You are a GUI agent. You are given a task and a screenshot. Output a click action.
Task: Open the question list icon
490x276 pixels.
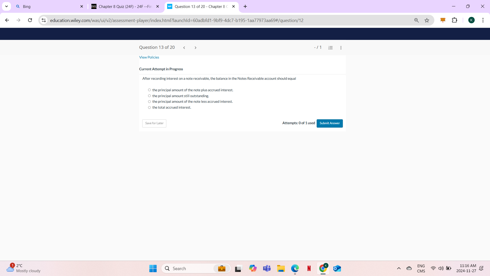[330, 48]
